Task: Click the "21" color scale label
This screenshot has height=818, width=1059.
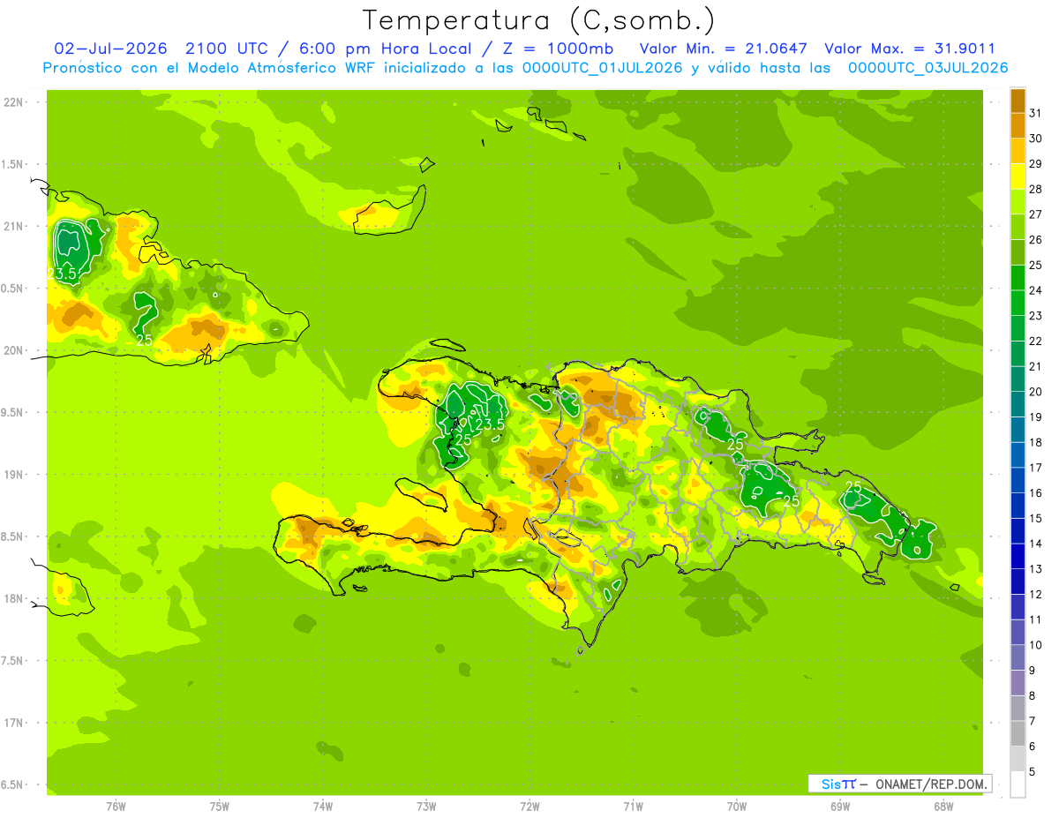Action: tap(1035, 366)
